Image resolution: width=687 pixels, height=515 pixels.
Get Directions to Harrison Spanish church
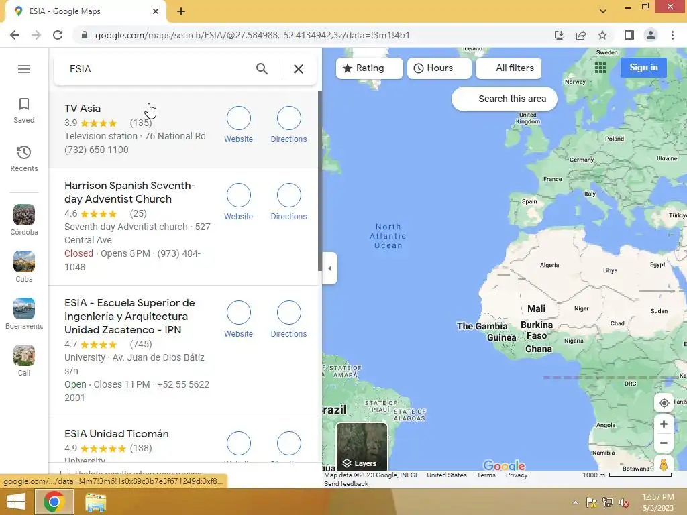click(288, 202)
